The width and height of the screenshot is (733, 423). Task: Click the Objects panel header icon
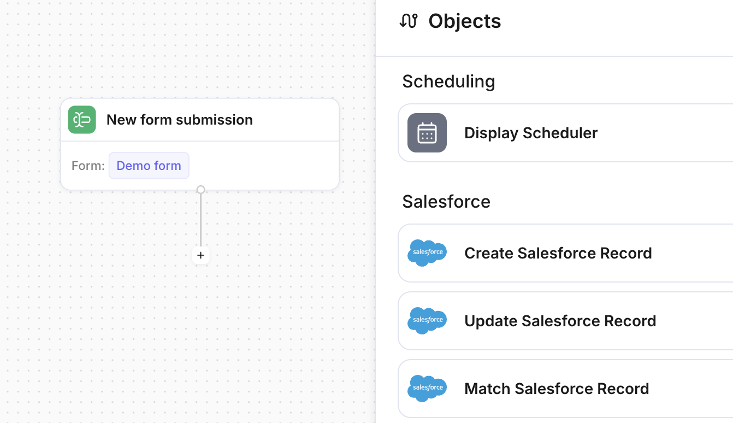(409, 21)
